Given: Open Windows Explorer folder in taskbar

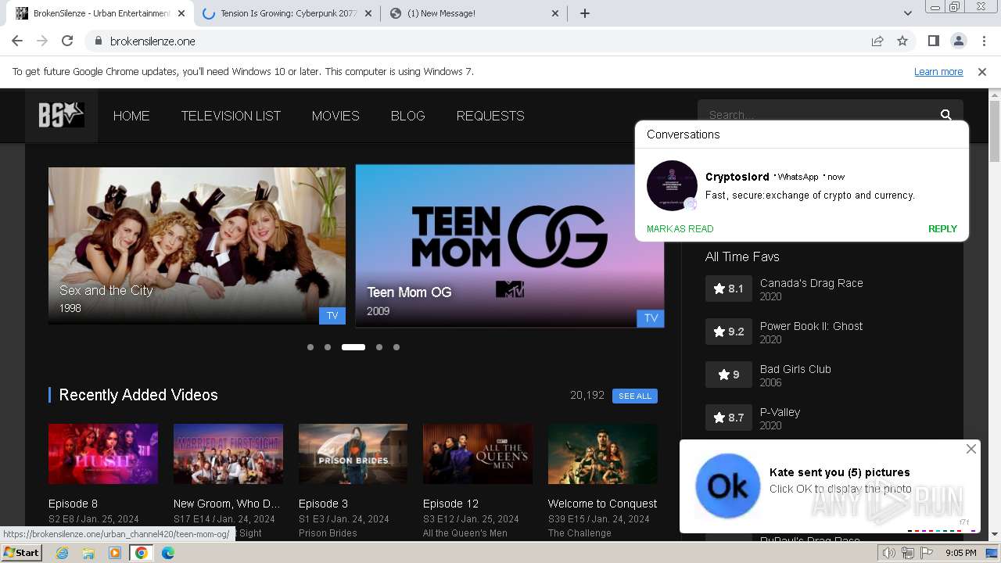Looking at the screenshot, I should click(88, 553).
